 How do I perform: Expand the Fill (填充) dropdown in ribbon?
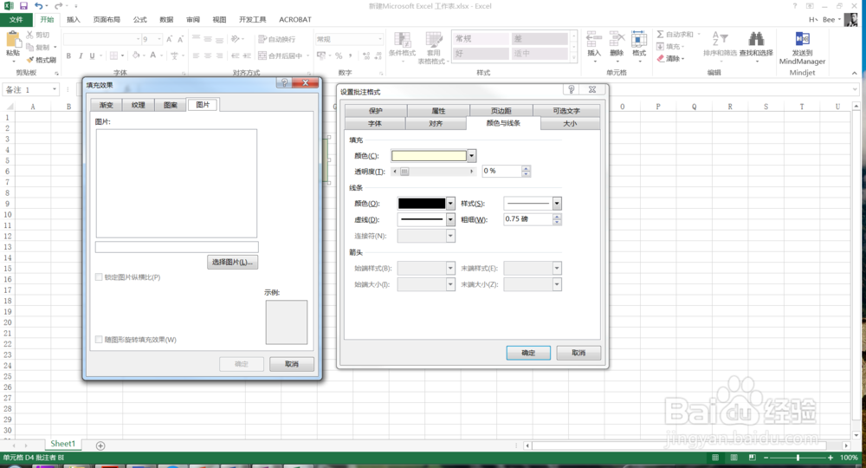point(682,47)
